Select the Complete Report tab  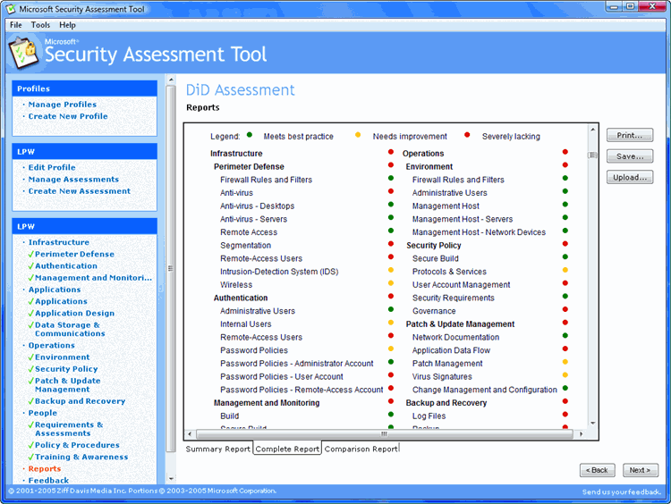tap(287, 449)
